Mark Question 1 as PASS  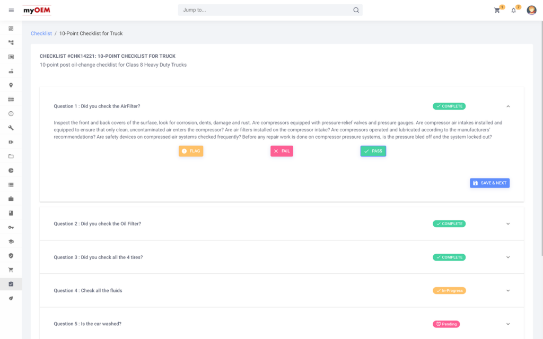click(373, 151)
